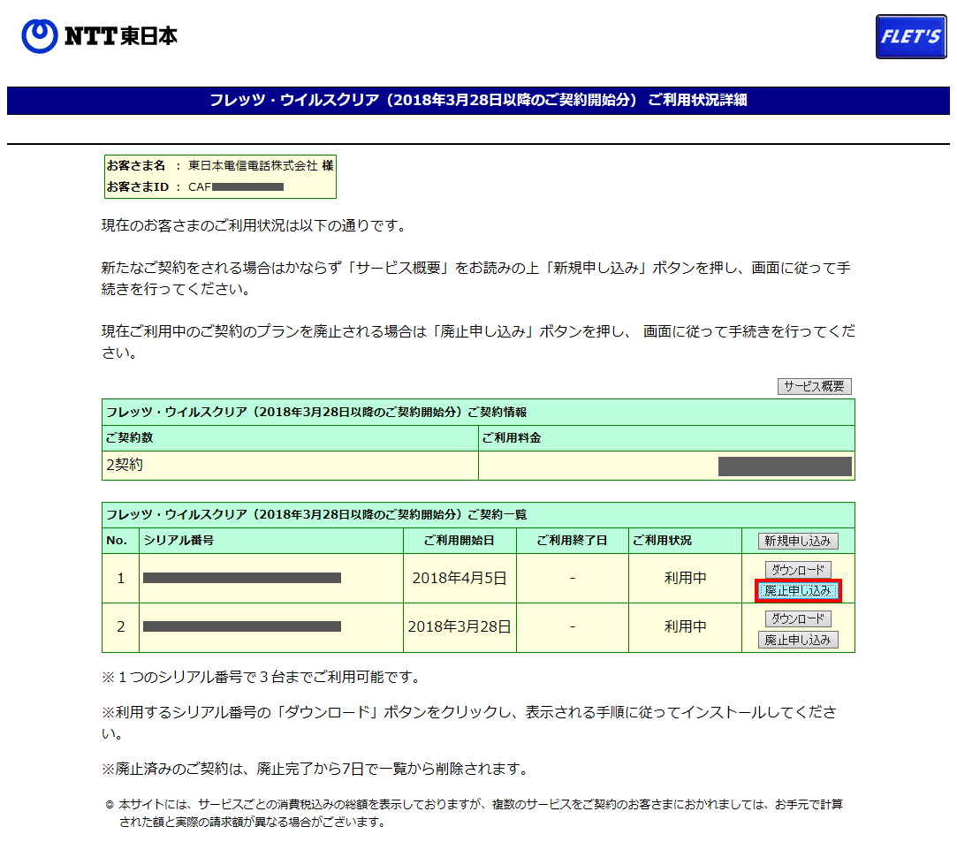Screen dimensions: 957x842
Task: Click the red-highlighted 廃止申し込み button
Action: pos(798,590)
